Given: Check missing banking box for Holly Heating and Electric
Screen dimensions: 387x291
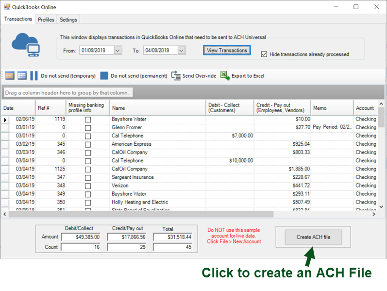Looking at the screenshot, I should pyautogui.click(x=88, y=203).
